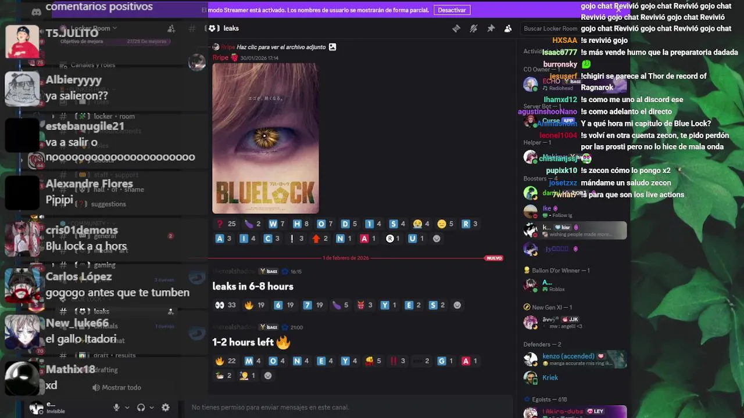Toggle the 'G' letter reaction with 1
This screenshot has width=744, height=418.
tap(445, 361)
